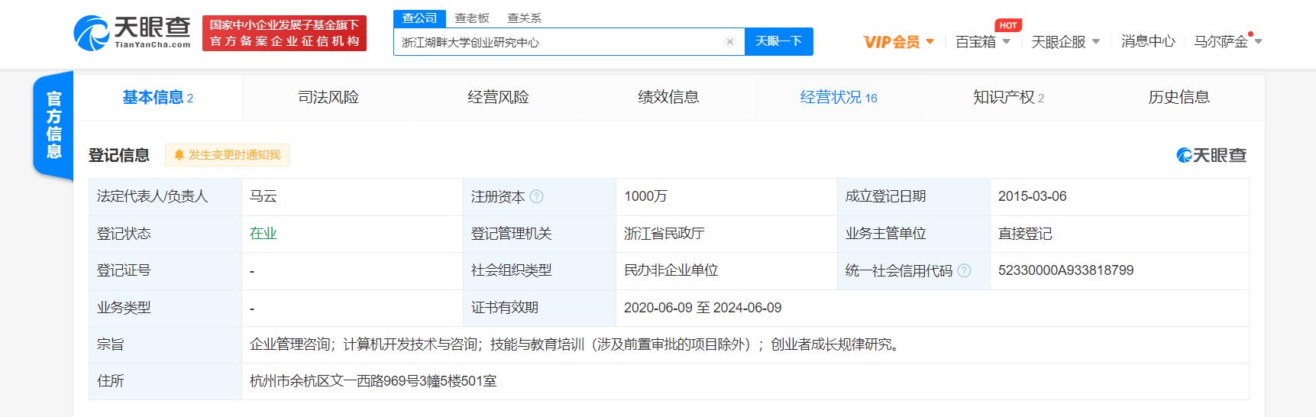Open the 马尔萨金 account dropdown
Image resolution: width=1316 pixels, height=417 pixels.
1228,42
